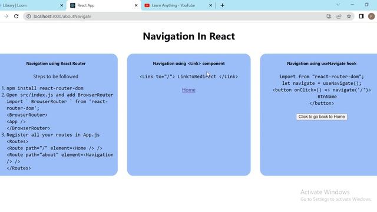
Task: Bookmark this page with the star
Action: 349,16
